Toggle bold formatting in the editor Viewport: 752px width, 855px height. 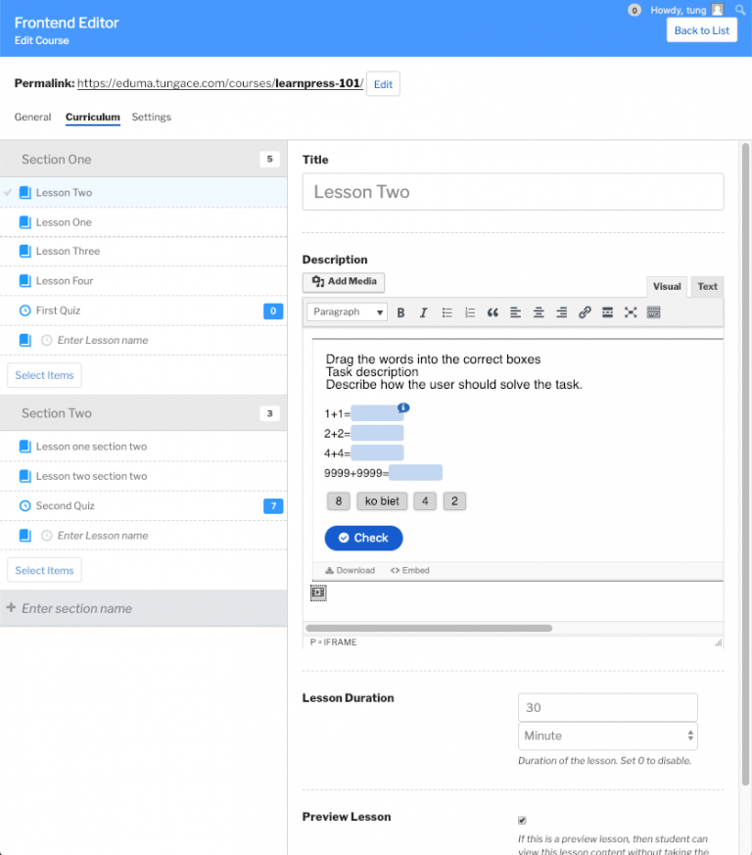(x=399, y=312)
